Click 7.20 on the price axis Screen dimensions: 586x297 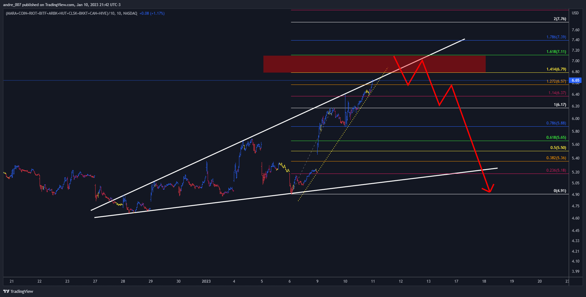tap(575, 50)
